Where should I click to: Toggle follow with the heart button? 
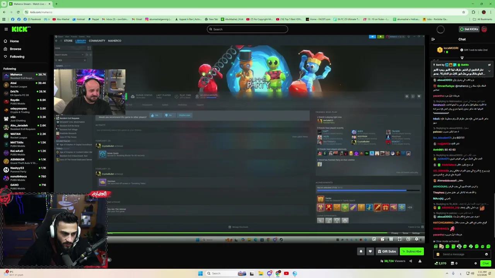click(370, 251)
